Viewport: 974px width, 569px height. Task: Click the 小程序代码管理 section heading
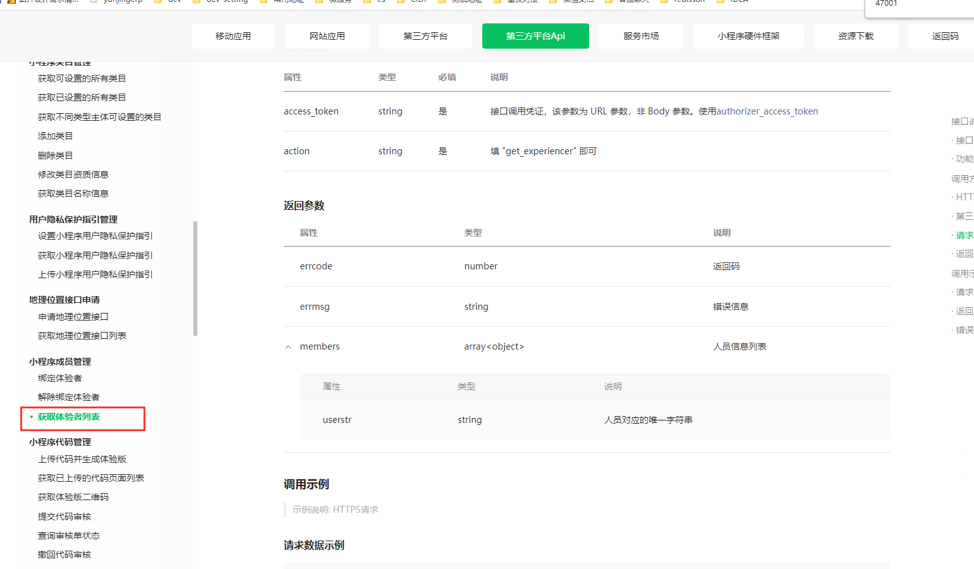[x=60, y=442]
